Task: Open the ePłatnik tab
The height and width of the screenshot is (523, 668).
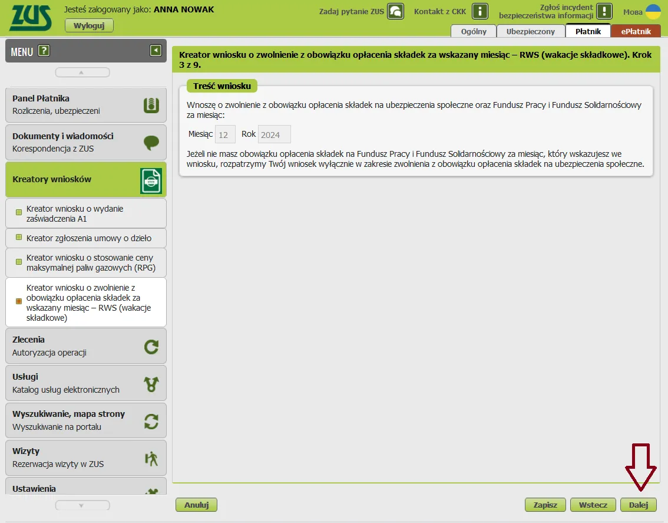Action: 636,31
